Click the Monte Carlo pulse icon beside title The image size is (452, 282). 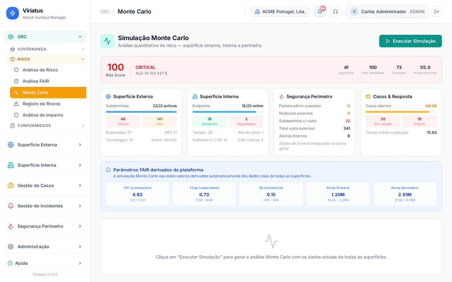pos(107,41)
